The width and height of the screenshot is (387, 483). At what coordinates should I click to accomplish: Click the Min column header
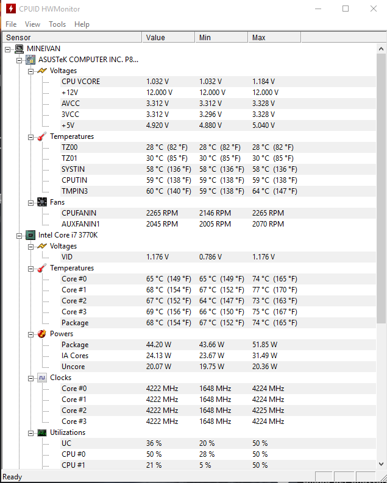pos(221,37)
